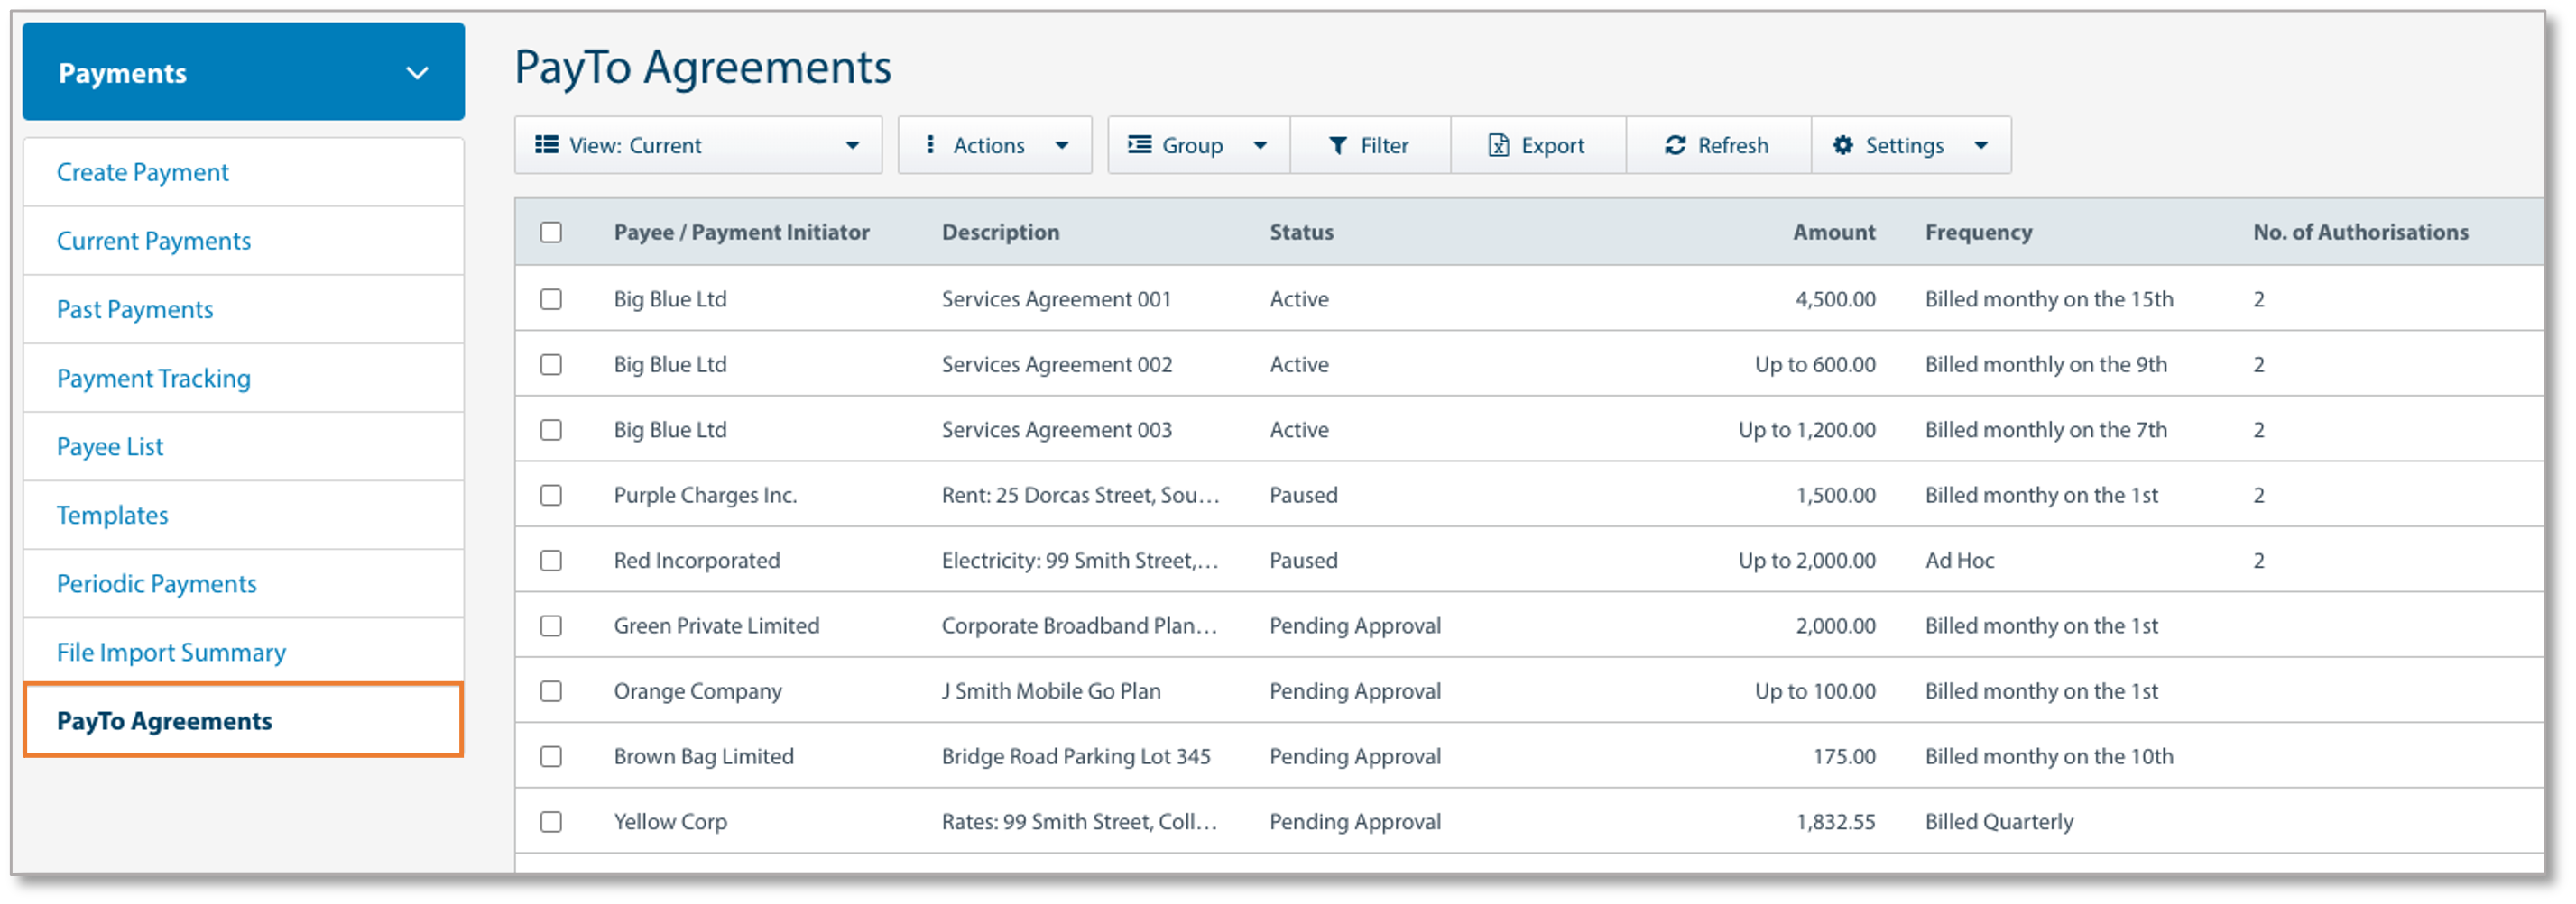This screenshot has height=904, width=2576.
Task: Click the Export spreadsheet icon
Action: (1498, 146)
